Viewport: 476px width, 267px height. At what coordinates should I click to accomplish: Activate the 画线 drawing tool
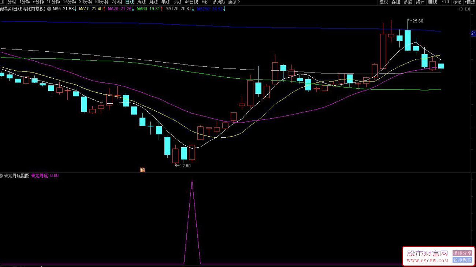(x=433, y=2)
